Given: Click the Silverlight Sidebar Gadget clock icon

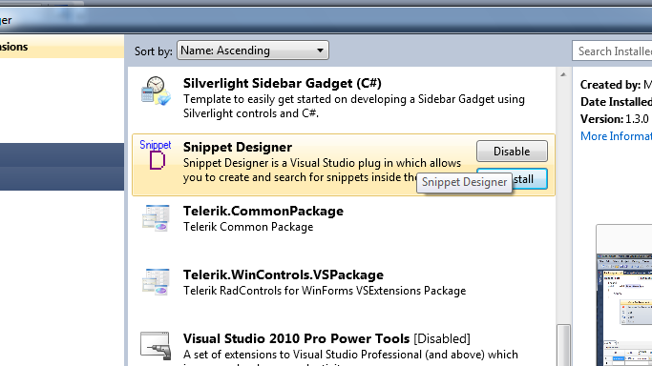Looking at the screenshot, I should pos(156,91).
